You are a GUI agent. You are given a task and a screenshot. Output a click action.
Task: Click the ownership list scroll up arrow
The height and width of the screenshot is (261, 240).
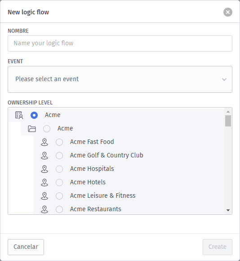click(228, 112)
